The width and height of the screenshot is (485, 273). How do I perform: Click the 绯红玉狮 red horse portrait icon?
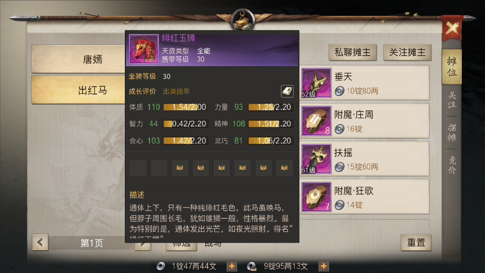click(x=143, y=49)
